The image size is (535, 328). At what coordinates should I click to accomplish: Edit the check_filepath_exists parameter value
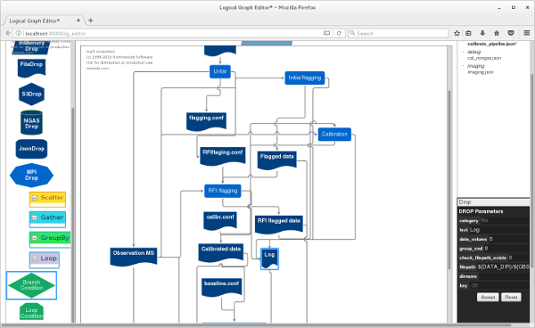[518, 258]
